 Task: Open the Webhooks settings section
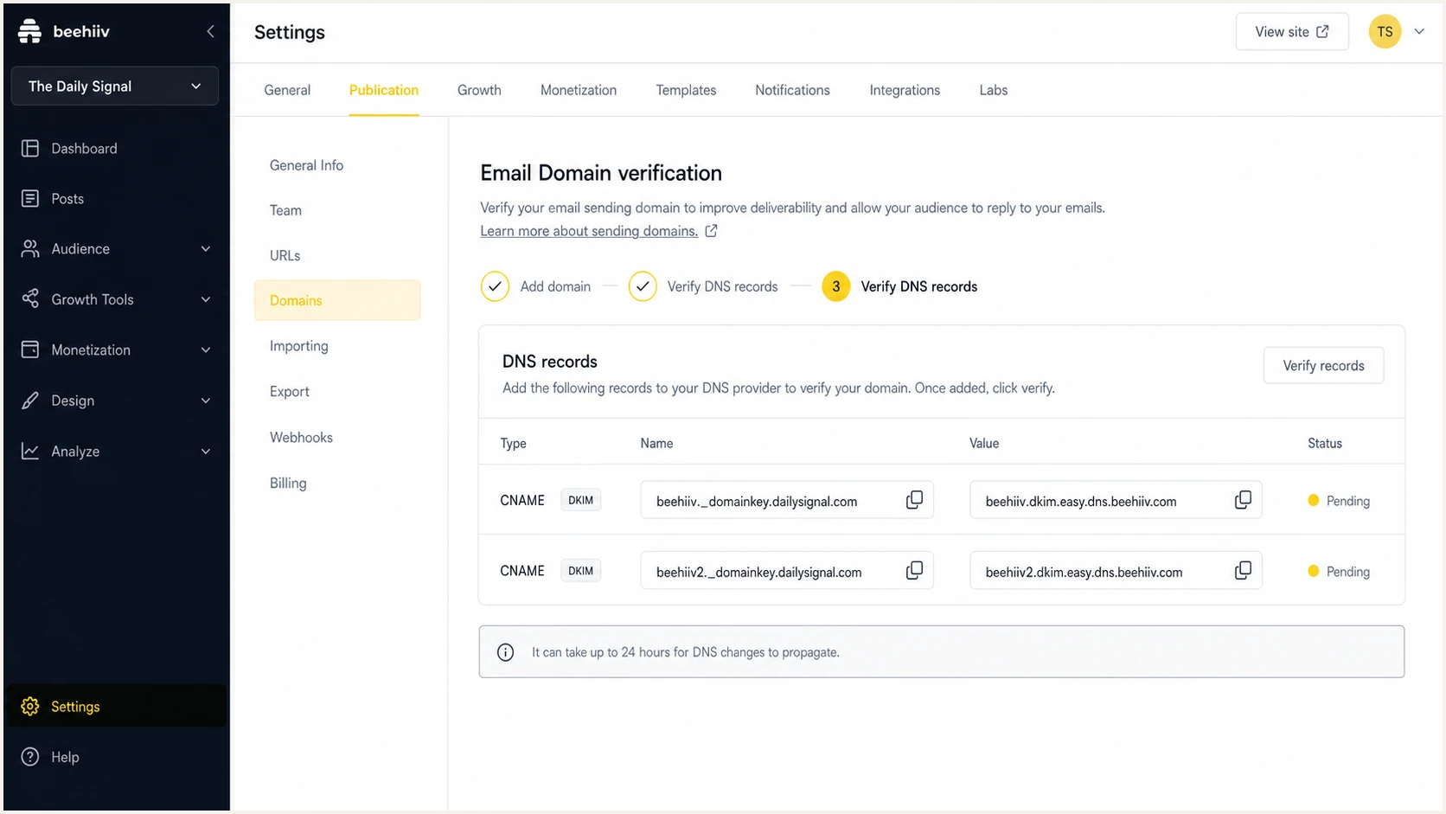(x=301, y=437)
